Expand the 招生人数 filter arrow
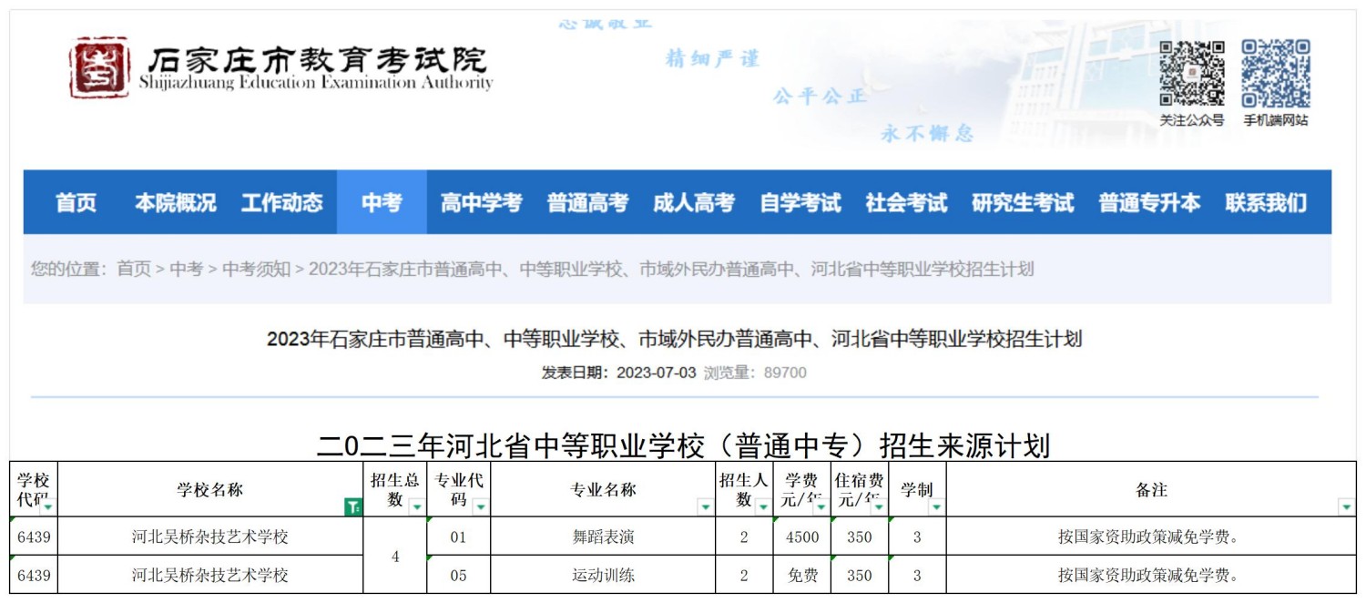Screen dimensions: 1366x603 [762, 507]
